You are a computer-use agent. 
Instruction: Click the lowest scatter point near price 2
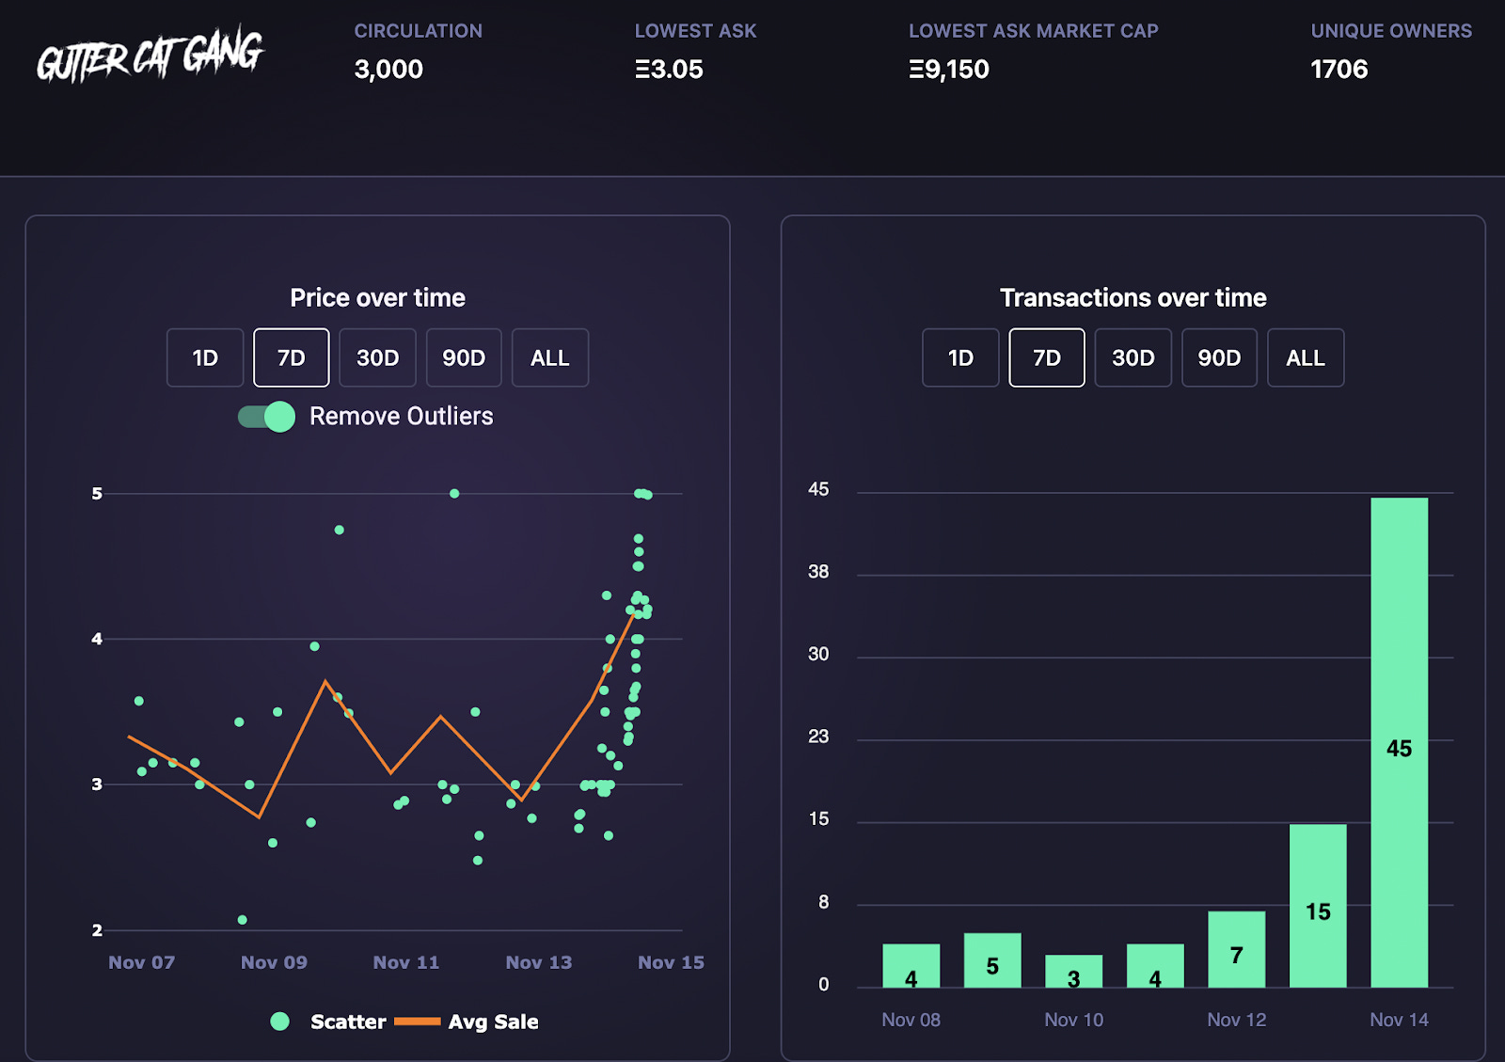[x=243, y=920]
